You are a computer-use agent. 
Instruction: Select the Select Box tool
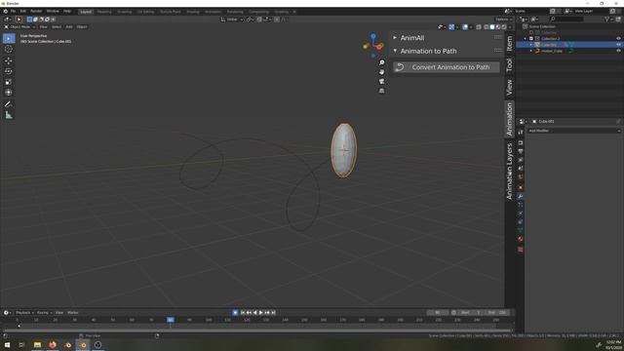(9, 39)
